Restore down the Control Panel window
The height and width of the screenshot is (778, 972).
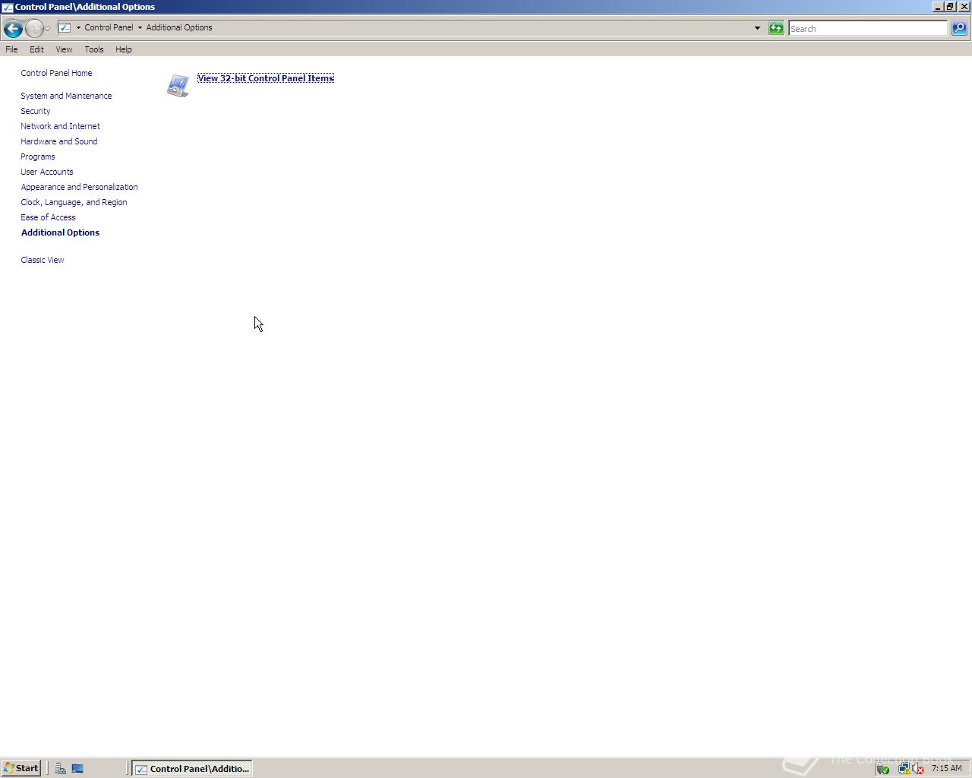949,7
